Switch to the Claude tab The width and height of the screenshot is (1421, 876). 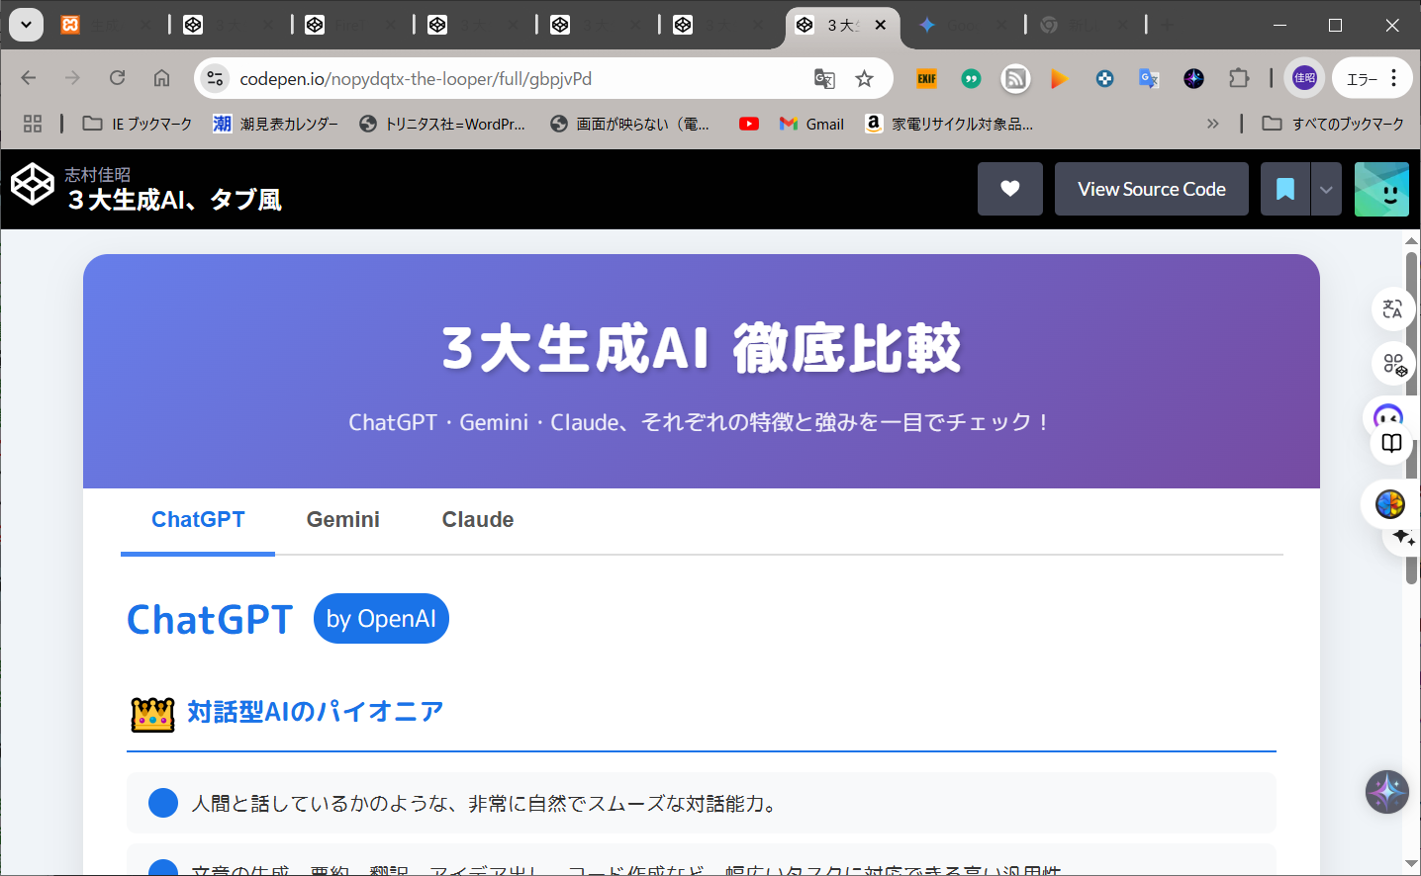click(478, 520)
